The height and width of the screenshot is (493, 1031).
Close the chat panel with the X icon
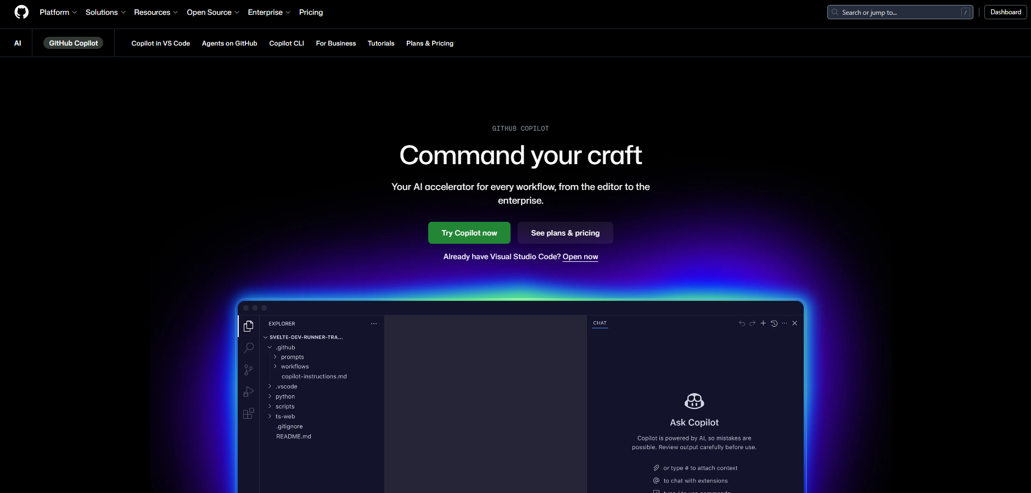click(x=794, y=323)
